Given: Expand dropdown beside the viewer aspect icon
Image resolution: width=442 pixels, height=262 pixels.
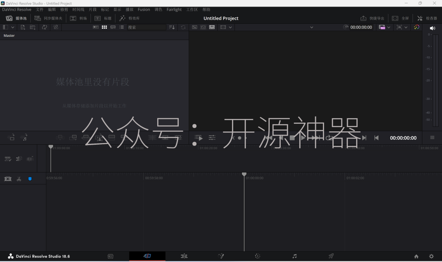Looking at the screenshot, I should tap(230, 27).
